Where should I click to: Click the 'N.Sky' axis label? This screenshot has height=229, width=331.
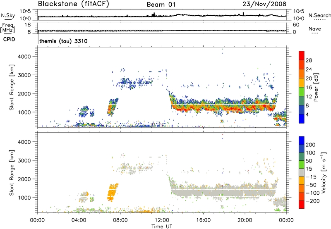pyautogui.click(x=8, y=15)
